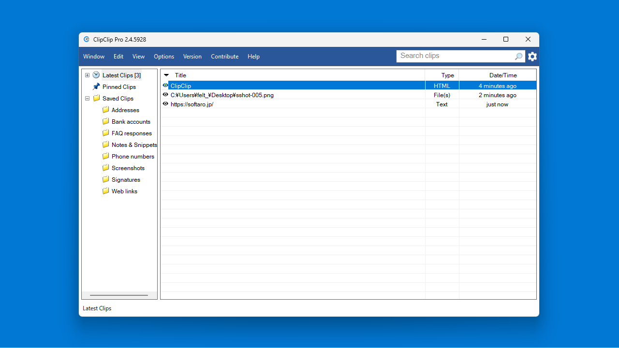This screenshot has height=348, width=619.
Task: Open the Web links folder label
Action: [x=124, y=191]
